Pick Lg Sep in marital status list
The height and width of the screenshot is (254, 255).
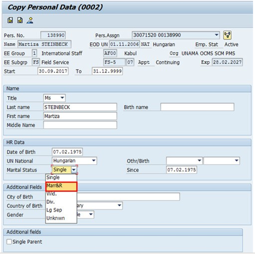[x=61, y=210]
